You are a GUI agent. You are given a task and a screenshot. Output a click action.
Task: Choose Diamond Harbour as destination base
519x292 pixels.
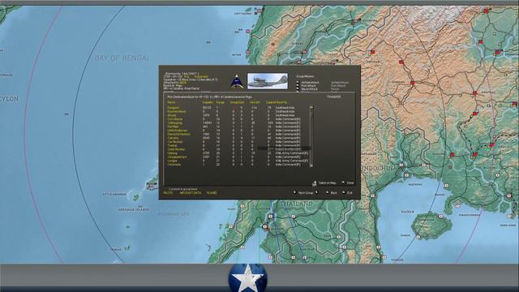pyautogui.click(x=178, y=134)
